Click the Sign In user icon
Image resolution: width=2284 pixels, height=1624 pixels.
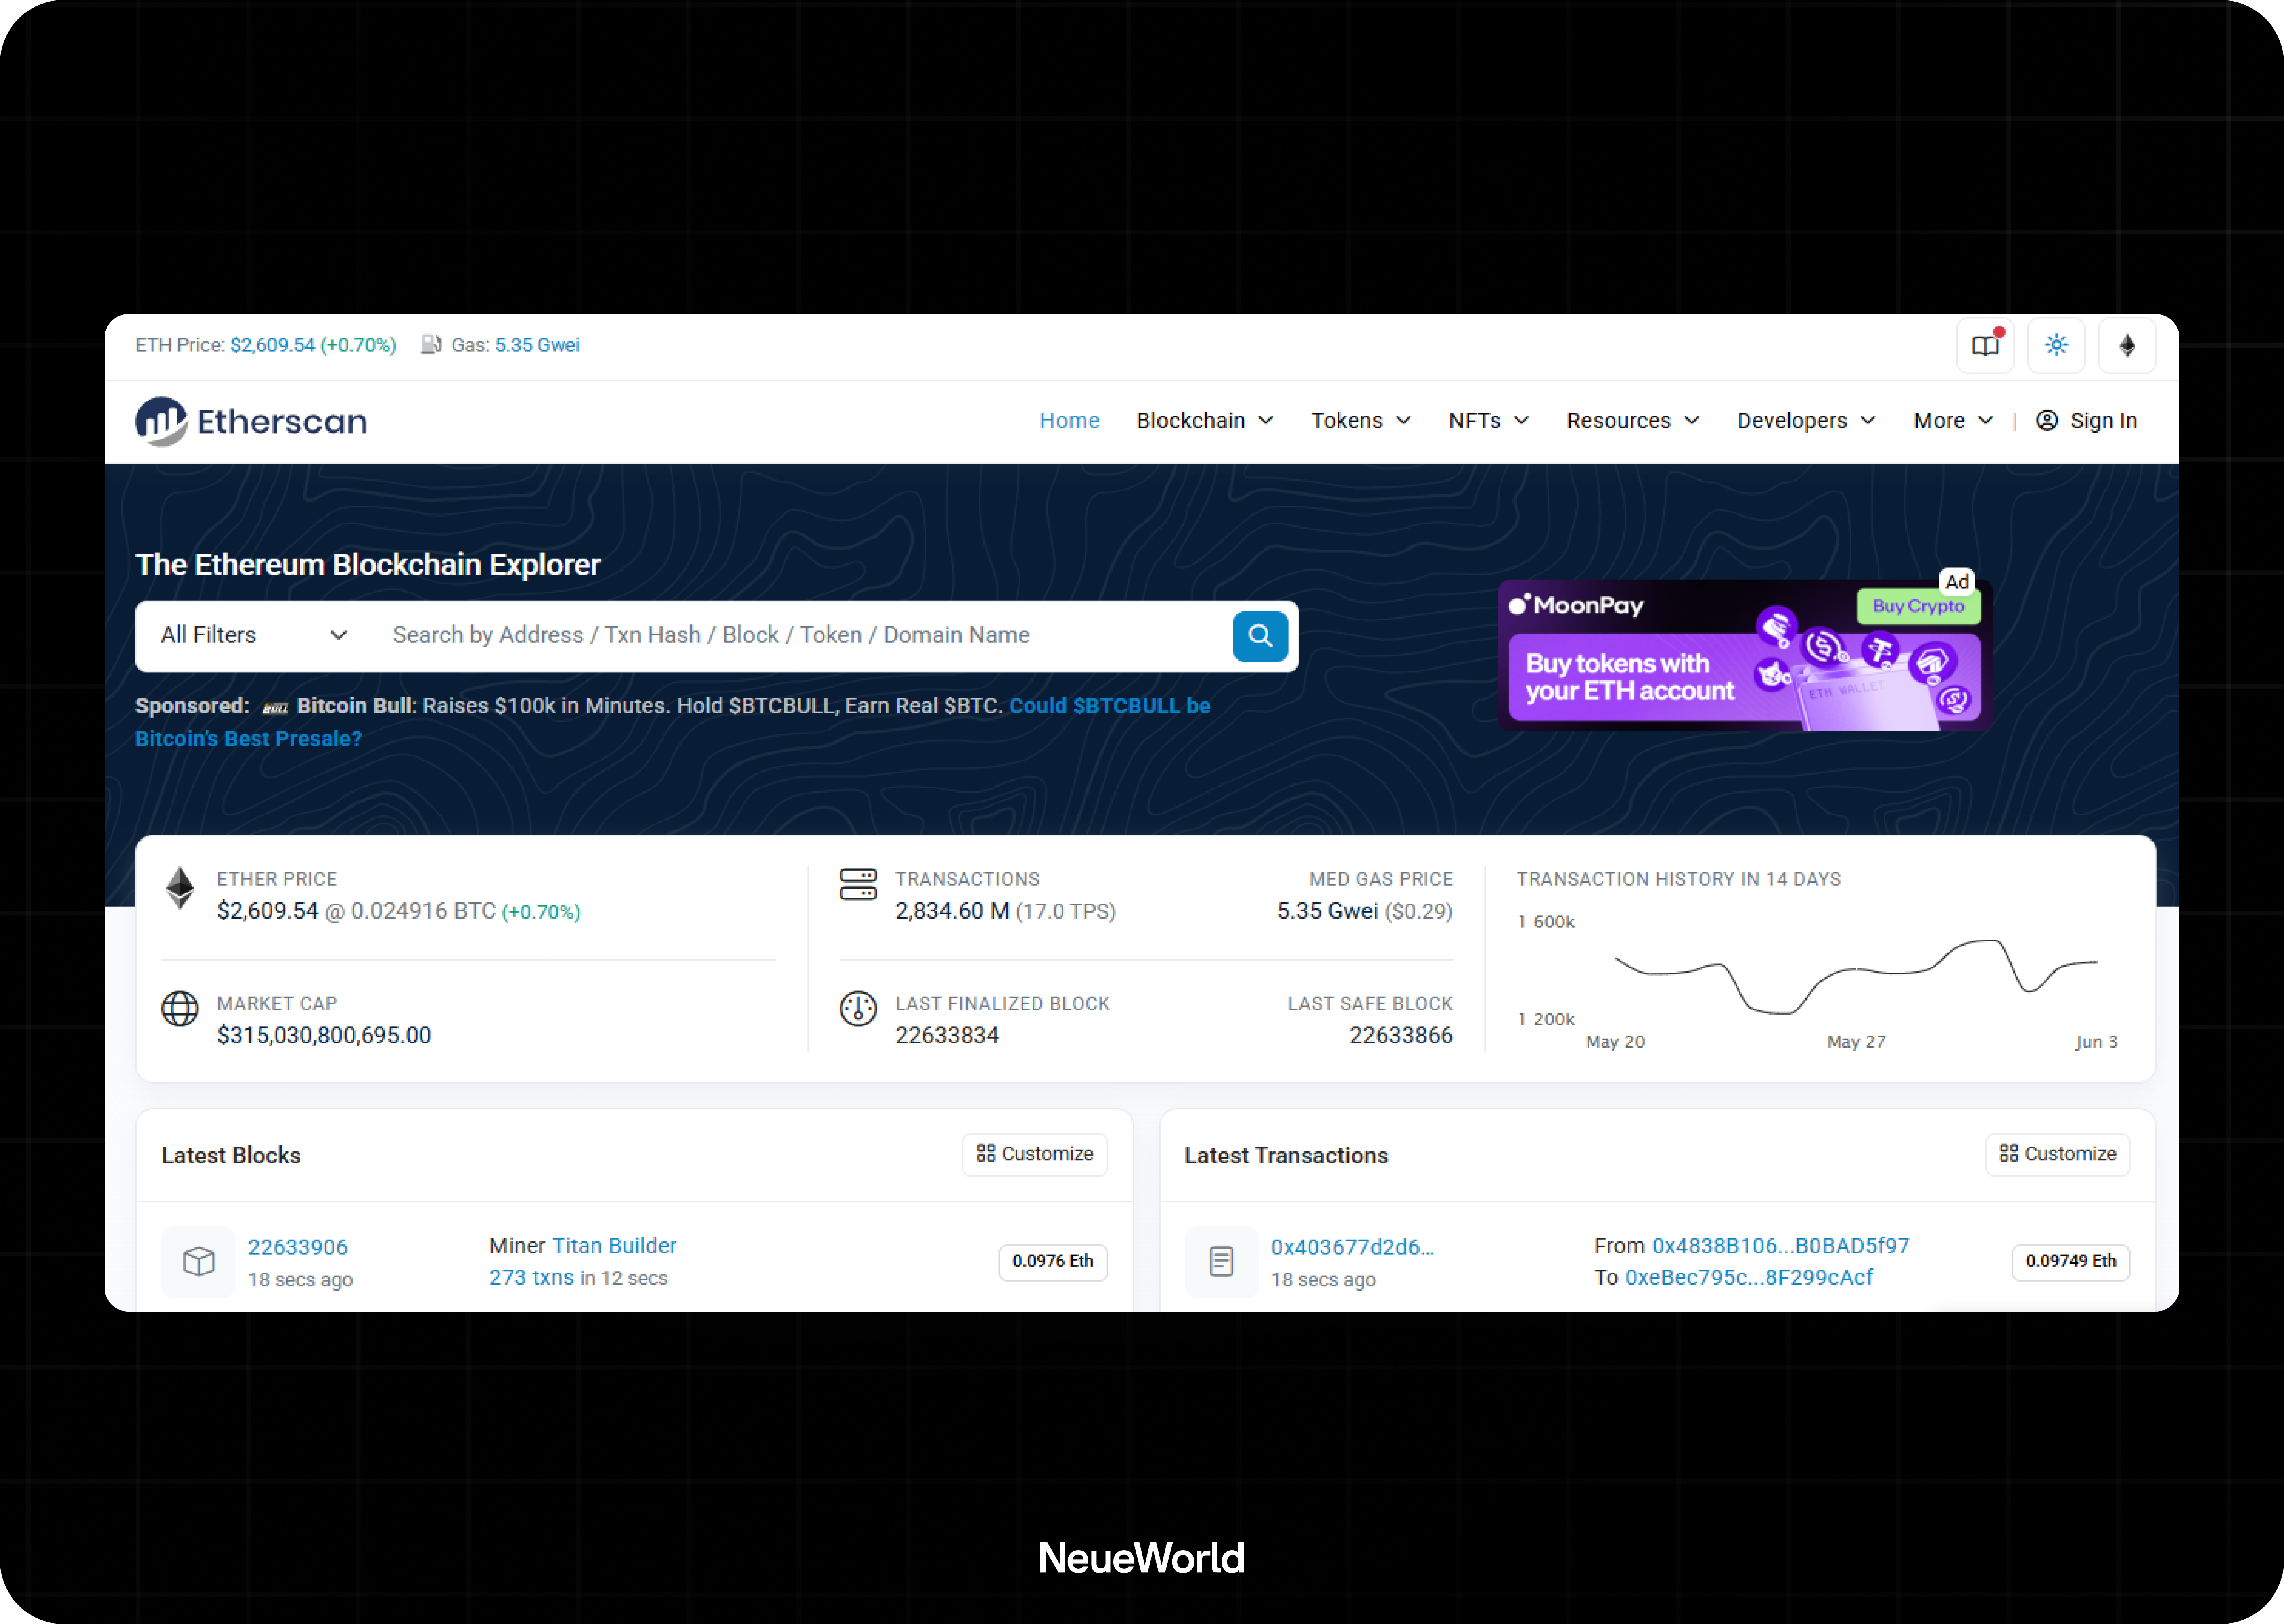pyautogui.click(x=2047, y=421)
